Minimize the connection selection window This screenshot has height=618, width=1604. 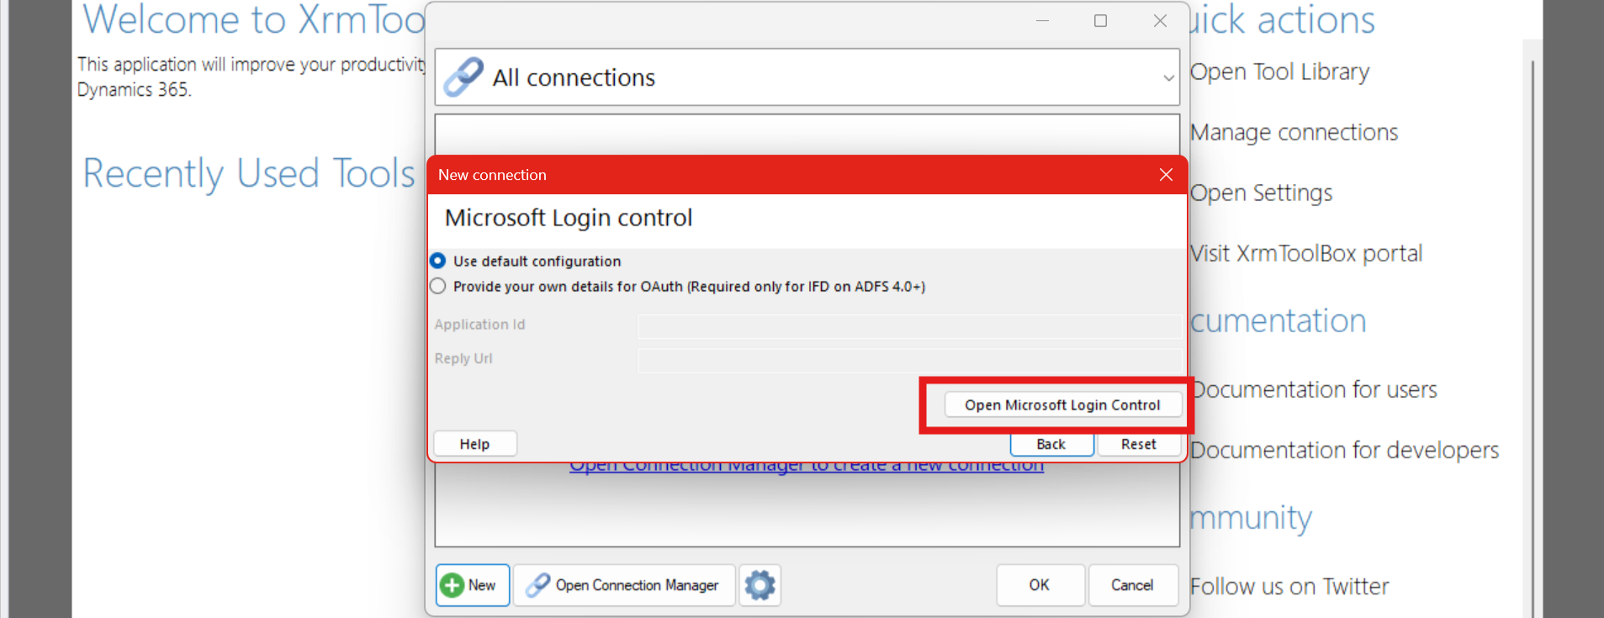(1042, 21)
